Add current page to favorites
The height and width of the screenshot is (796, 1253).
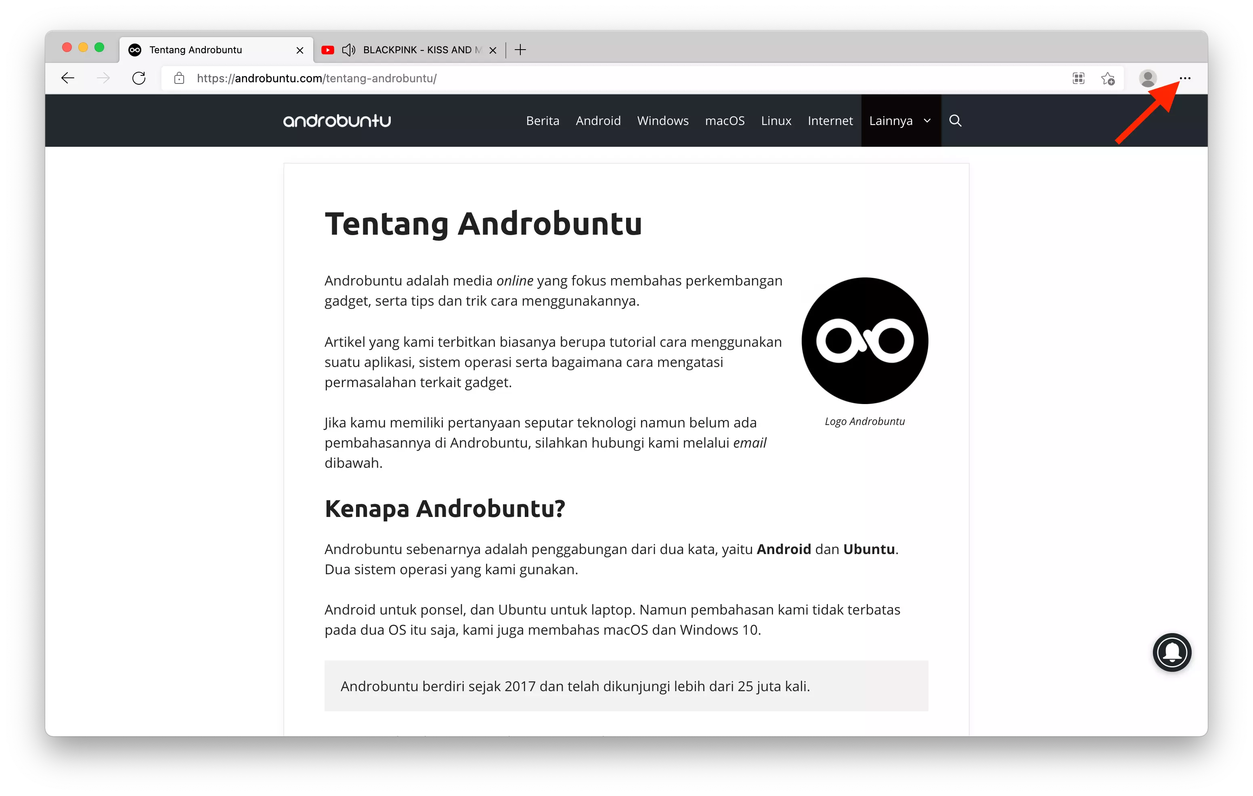click(x=1108, y=79)
